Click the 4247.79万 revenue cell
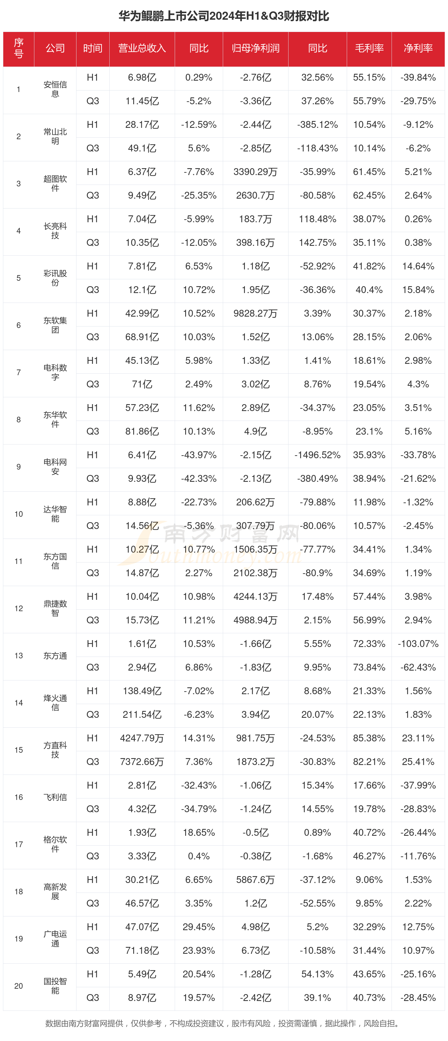This screenshot has height=1041, width=448. tap(142, 738)
